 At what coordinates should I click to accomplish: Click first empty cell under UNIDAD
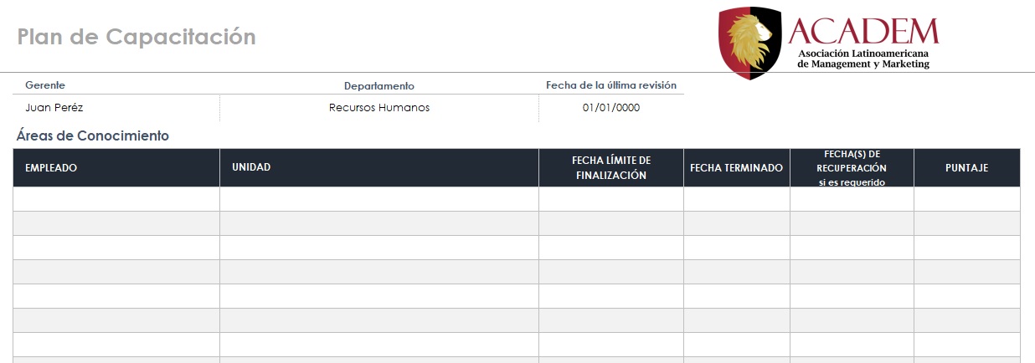[x=378, y=199]
